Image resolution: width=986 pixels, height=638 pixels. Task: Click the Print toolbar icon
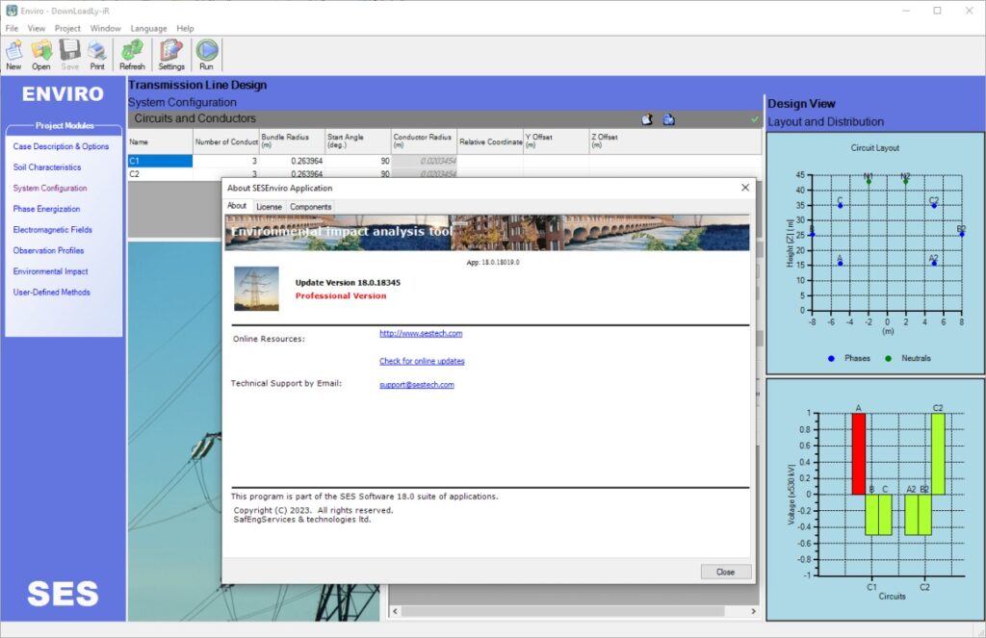[97, 55]
